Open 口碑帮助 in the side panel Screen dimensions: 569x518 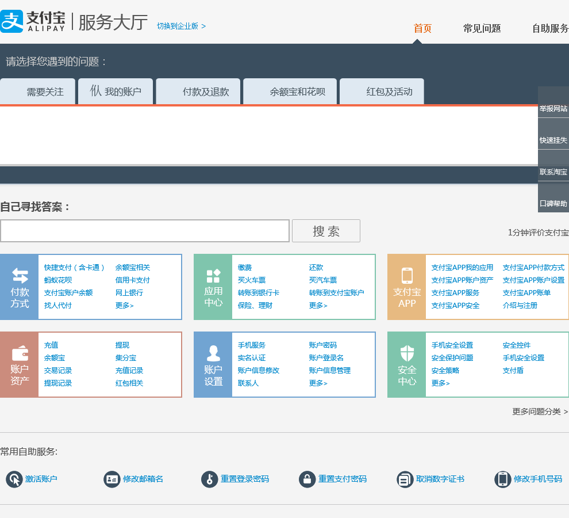pyautogui.click(x=553, y=203)
